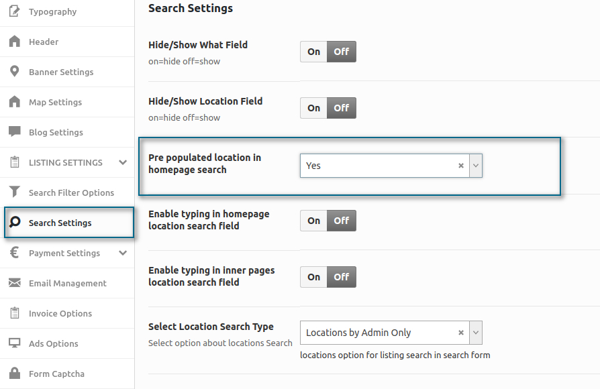Screen dimensions: 600x389
Task: Enable typing in homepage location search field
Action: point(314,221)
